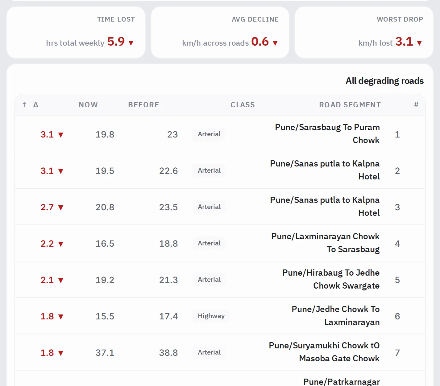This screenshot has width=440, height=386.
Task: Click the before speed 23 cell
Action: tap(172, 134)
